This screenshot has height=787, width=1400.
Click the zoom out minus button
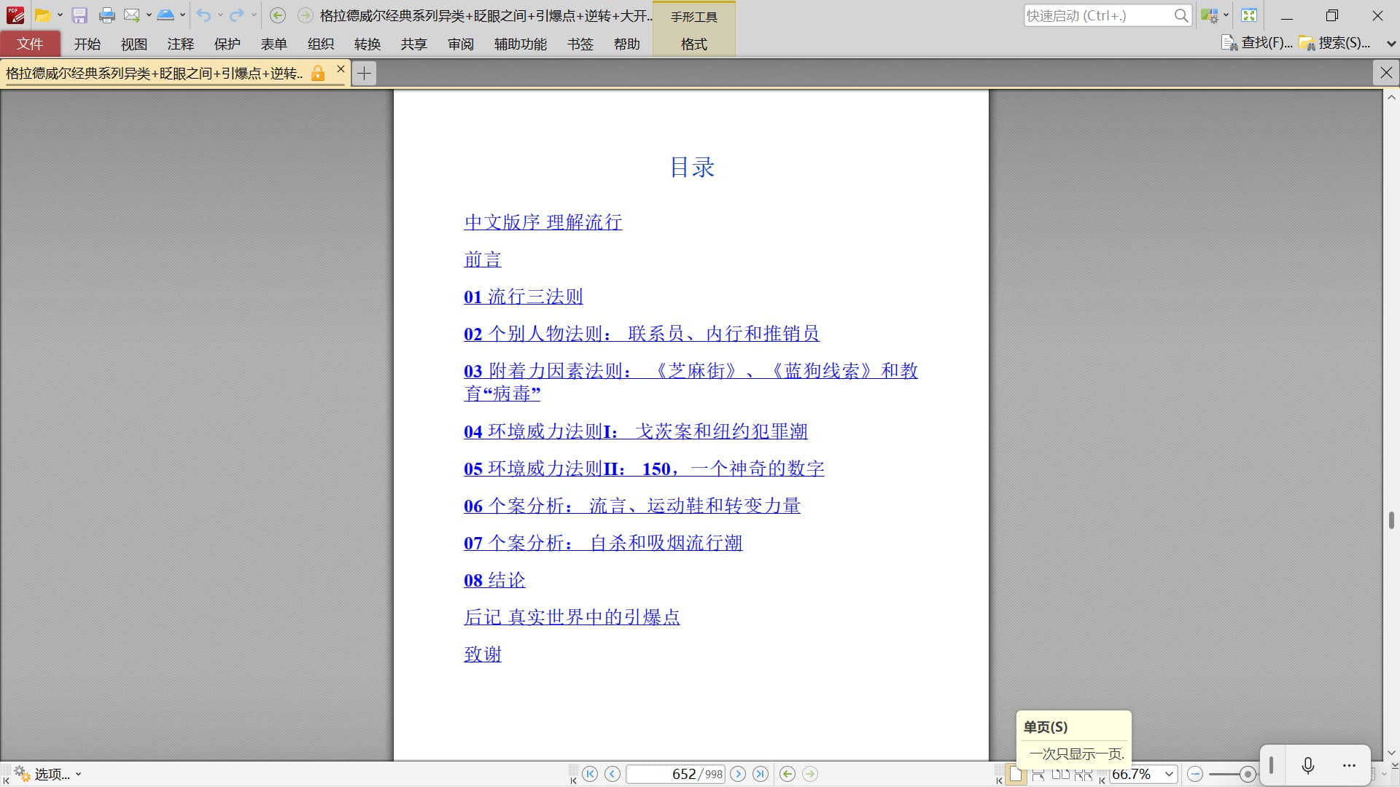pyautogui.click(x=1194, y=774)
